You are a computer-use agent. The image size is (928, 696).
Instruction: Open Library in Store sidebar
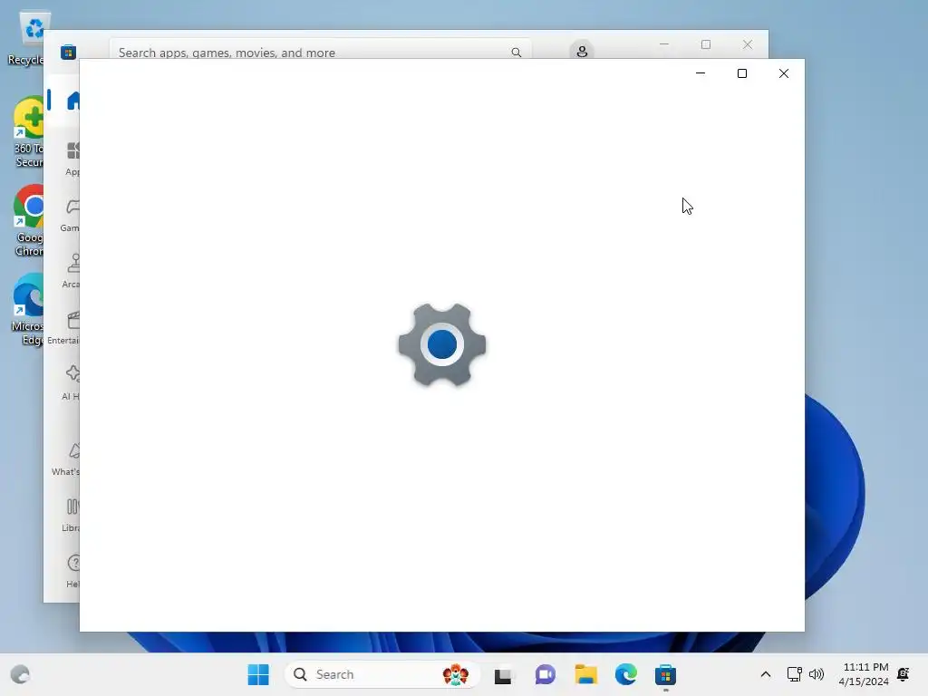[x=71, y=515]
